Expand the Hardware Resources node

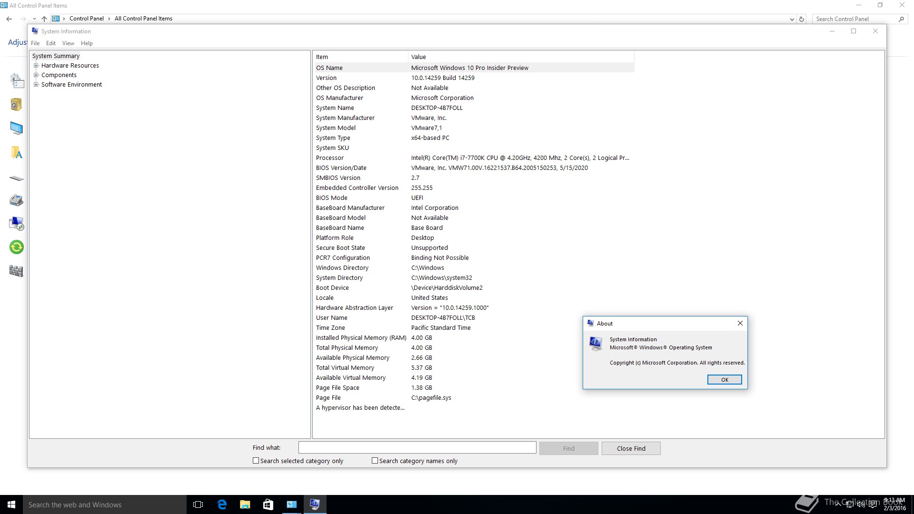pyautogui.click(x=36, y=66)
